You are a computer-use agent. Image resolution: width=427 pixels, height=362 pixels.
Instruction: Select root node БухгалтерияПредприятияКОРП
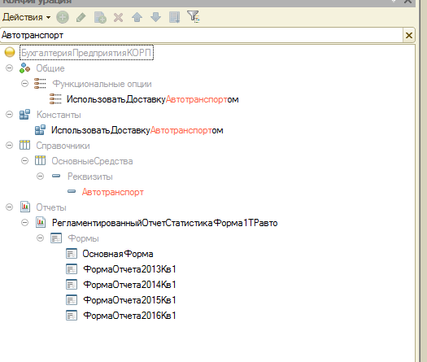pyautogui.click(x=86, y=53)
